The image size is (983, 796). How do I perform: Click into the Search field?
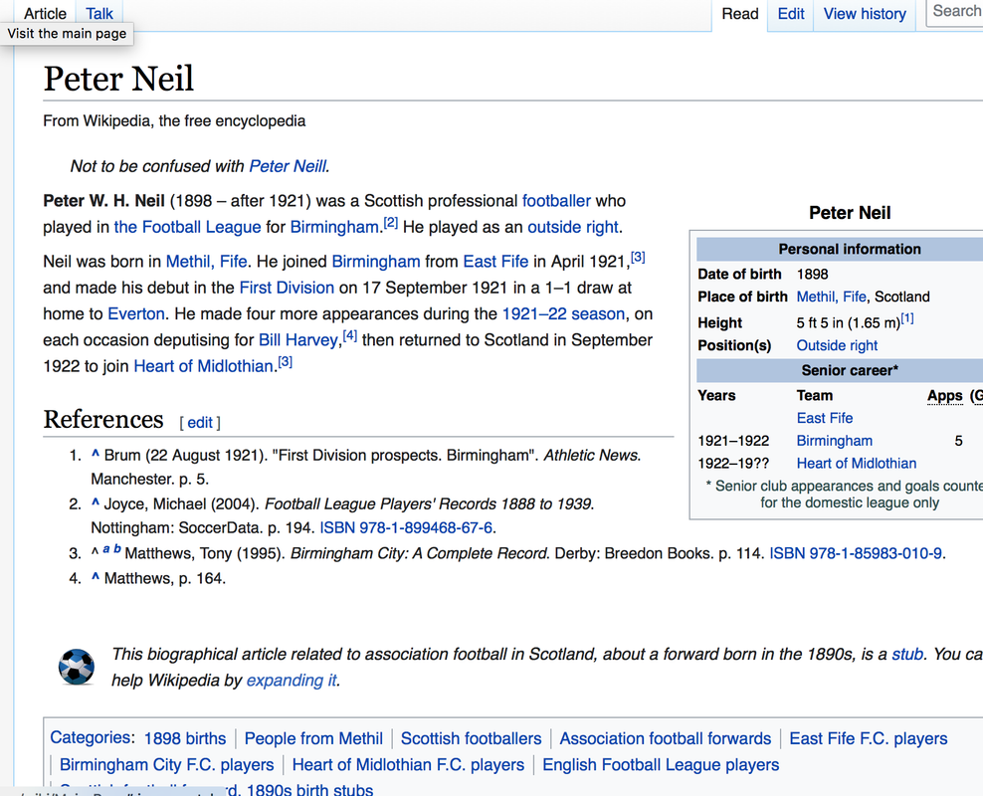[x=955, y=11]
